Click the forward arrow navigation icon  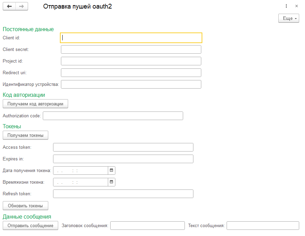tap(22, 6)
